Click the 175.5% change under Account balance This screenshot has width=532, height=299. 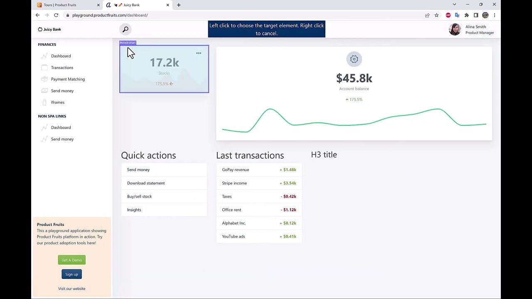(354, 100)
